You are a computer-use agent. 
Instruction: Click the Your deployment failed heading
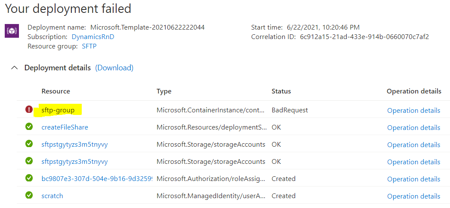(68, 9)
